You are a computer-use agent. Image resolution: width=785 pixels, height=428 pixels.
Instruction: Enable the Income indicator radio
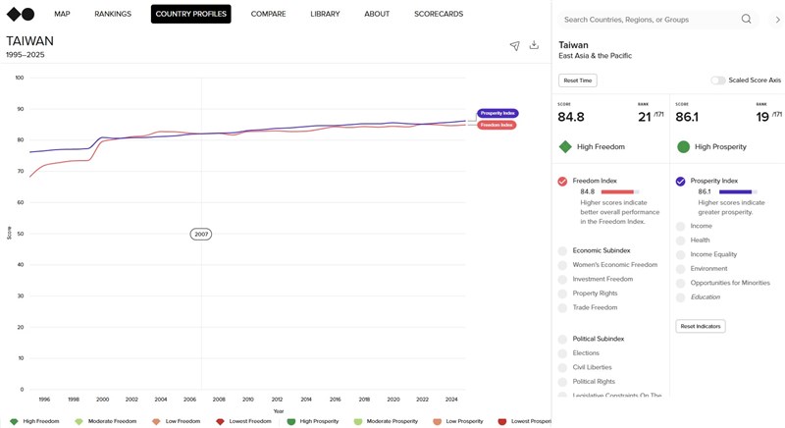tap(680, 226)
